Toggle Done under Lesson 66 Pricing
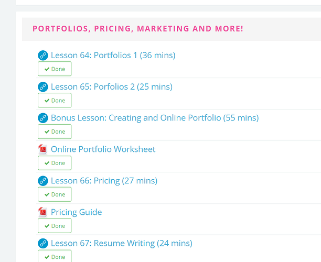This screenshot has height=262, width=321. coord(55,194)
